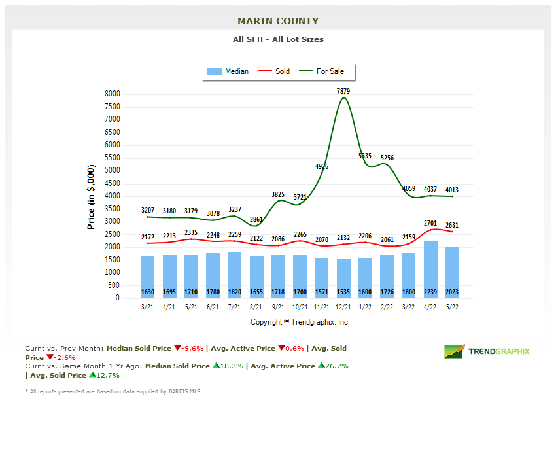The height and width of the screenshot is (458, 556).
Task: Click the MARIN COUNTY report title
Action: 277,21
